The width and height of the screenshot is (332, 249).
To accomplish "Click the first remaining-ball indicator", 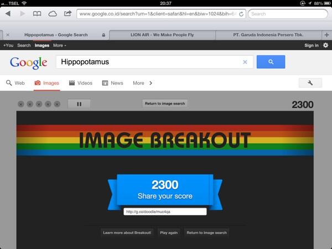I will coord(21,104).
